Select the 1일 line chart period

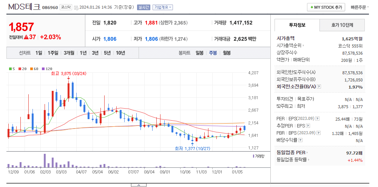(39, 53)
